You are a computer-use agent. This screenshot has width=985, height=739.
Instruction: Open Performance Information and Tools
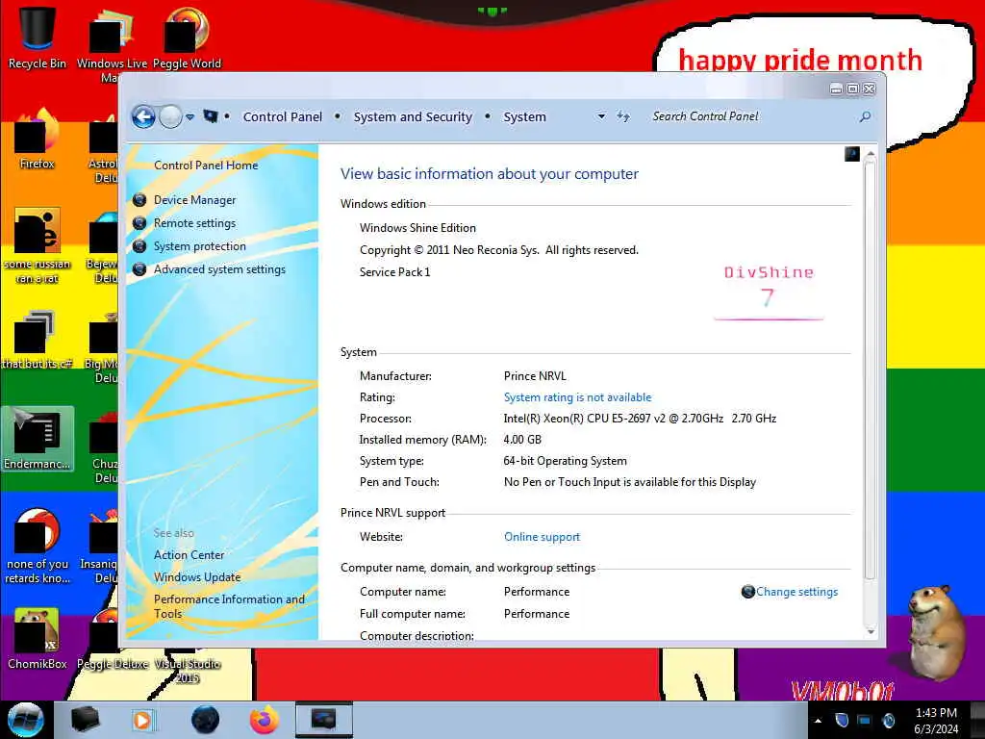tap(229, 606)
